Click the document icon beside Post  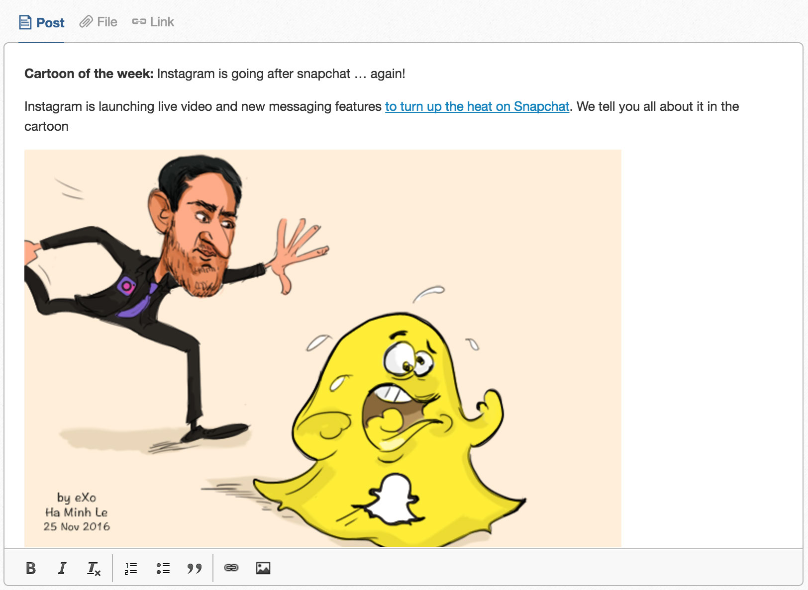[x=25, y=23]
